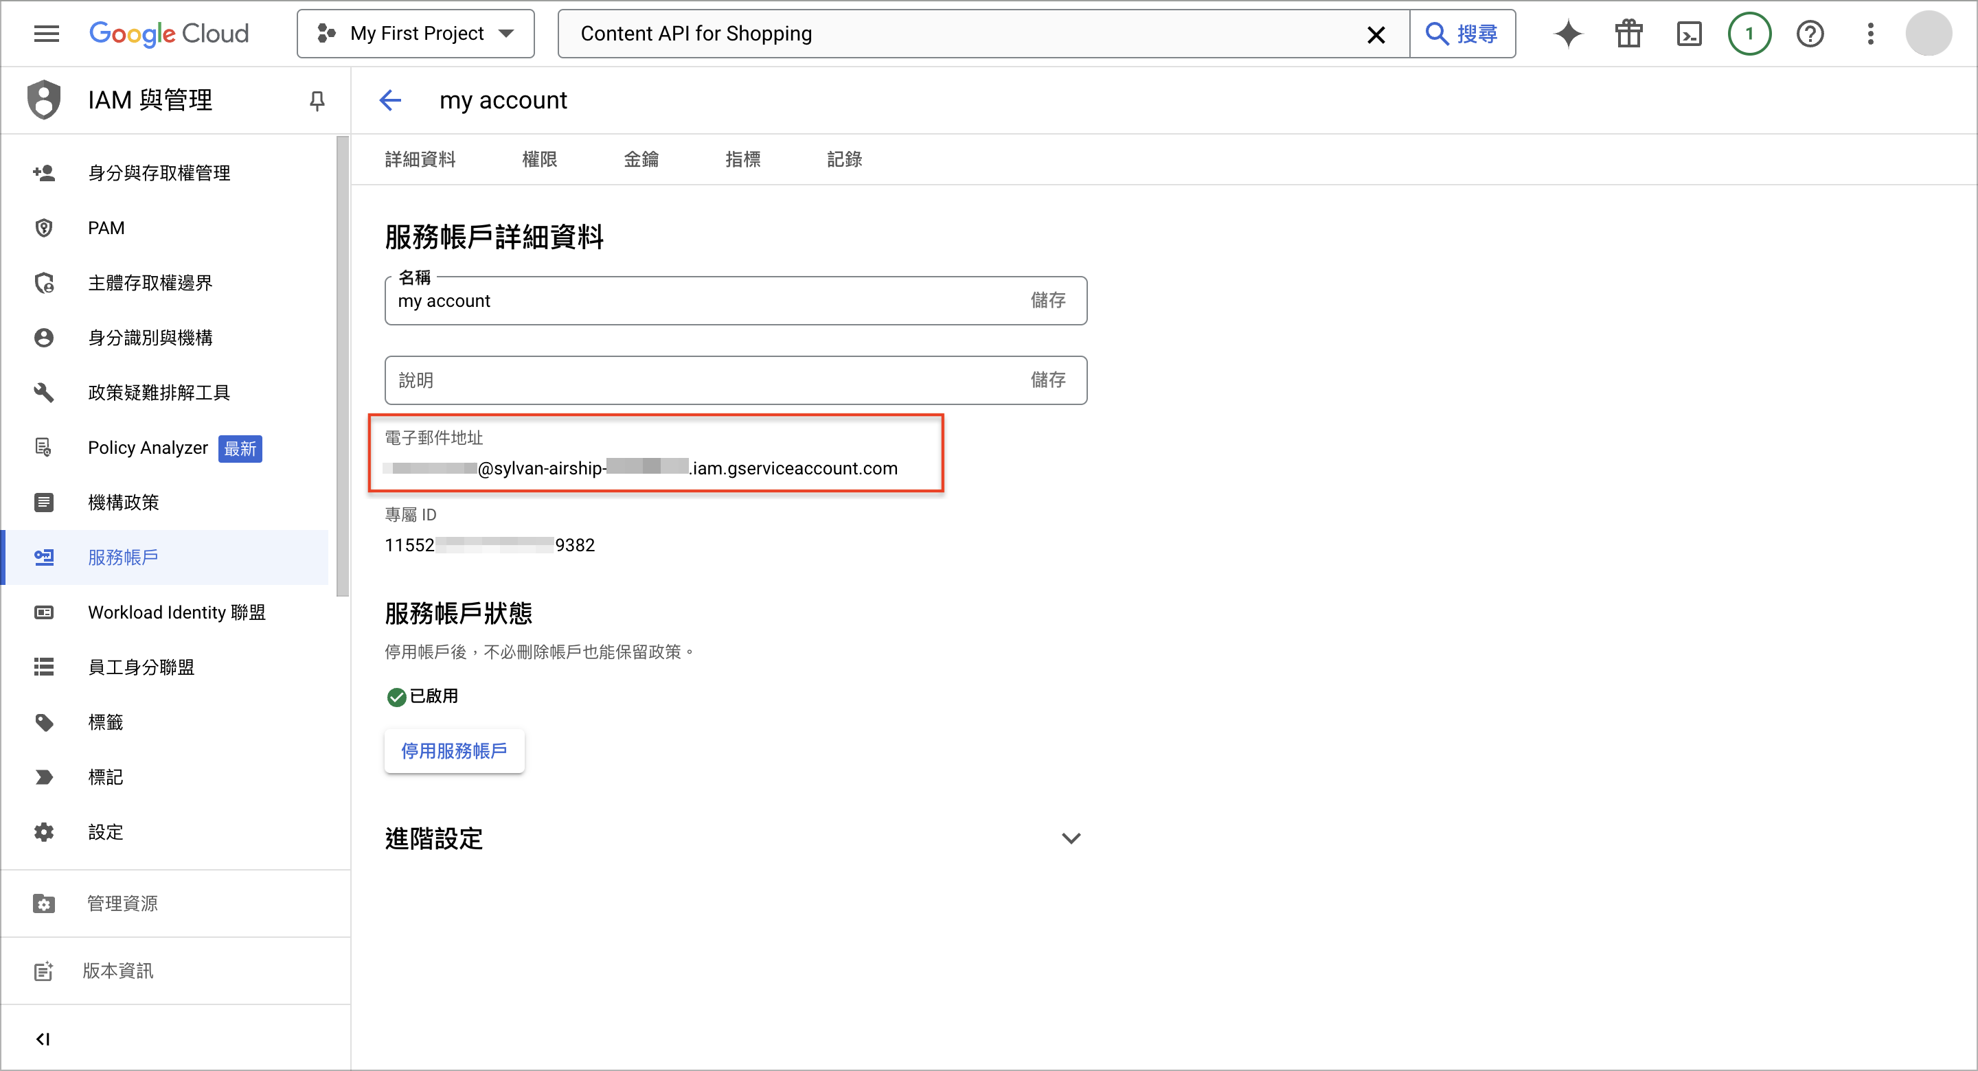This screenshot has height=1071, width=1978.
Task: Click the 已啟用 status text
Action: click(x=433, y=696)
